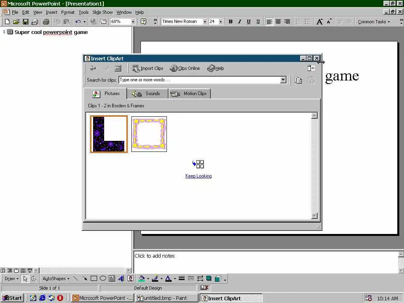Select the Pictures tab
This screenshot has width=404, height=303.
point(106,94)
